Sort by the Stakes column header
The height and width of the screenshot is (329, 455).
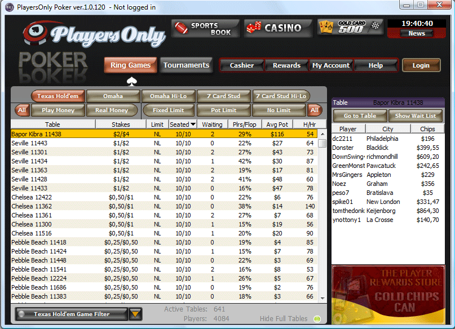click(121, 125)
